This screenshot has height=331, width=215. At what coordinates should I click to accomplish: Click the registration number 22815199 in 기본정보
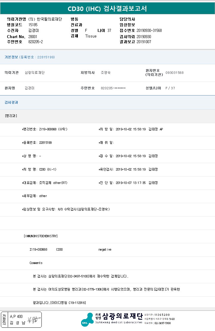click(x=46, y=57)
